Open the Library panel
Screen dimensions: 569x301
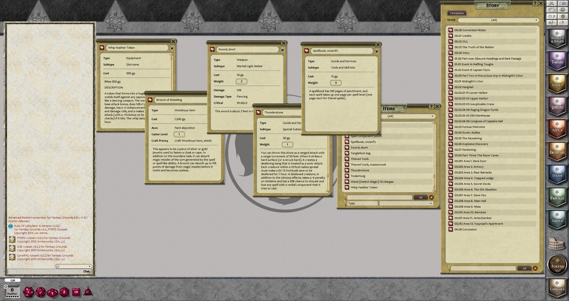[557, 287]
